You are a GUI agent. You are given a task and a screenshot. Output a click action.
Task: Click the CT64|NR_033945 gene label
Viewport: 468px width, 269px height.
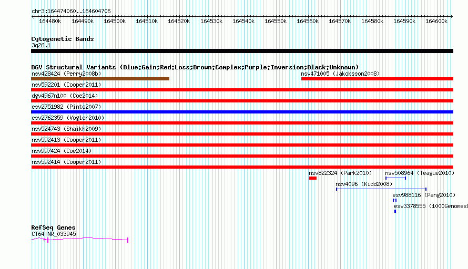[x=54, y=234]
